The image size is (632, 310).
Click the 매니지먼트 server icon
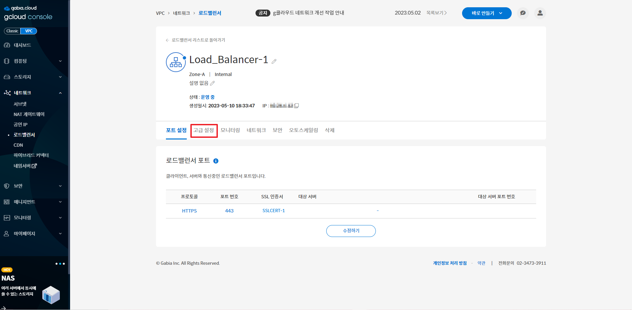[7, 202]
